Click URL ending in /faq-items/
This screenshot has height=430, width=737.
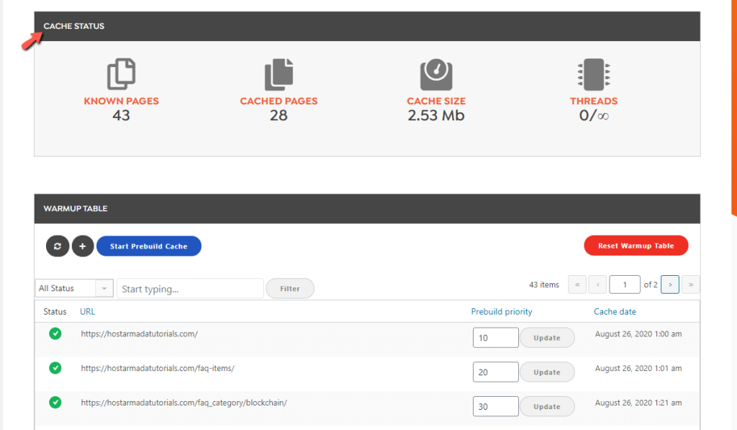(158, 368)
